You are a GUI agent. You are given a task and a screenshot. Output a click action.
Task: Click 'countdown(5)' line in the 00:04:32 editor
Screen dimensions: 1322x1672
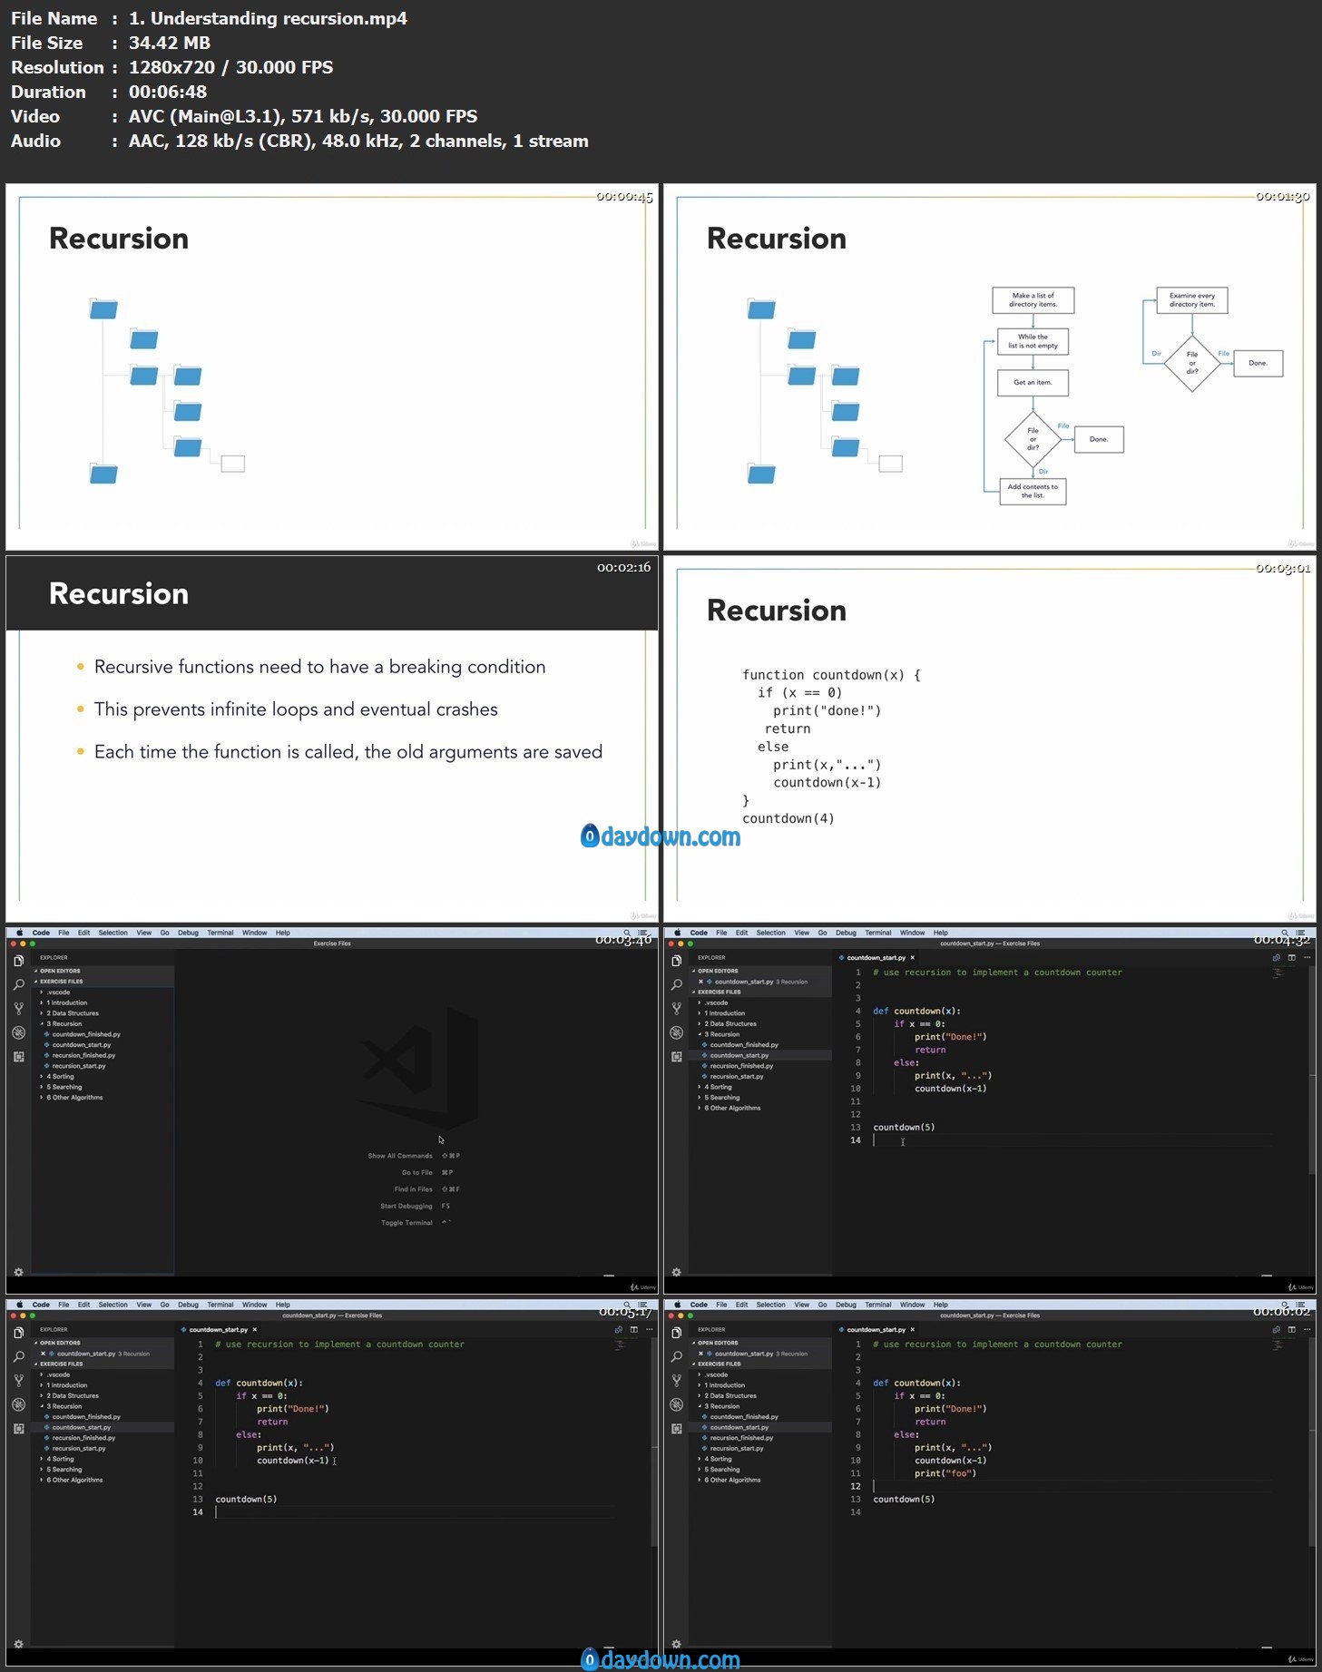[x=904, y=1128]
